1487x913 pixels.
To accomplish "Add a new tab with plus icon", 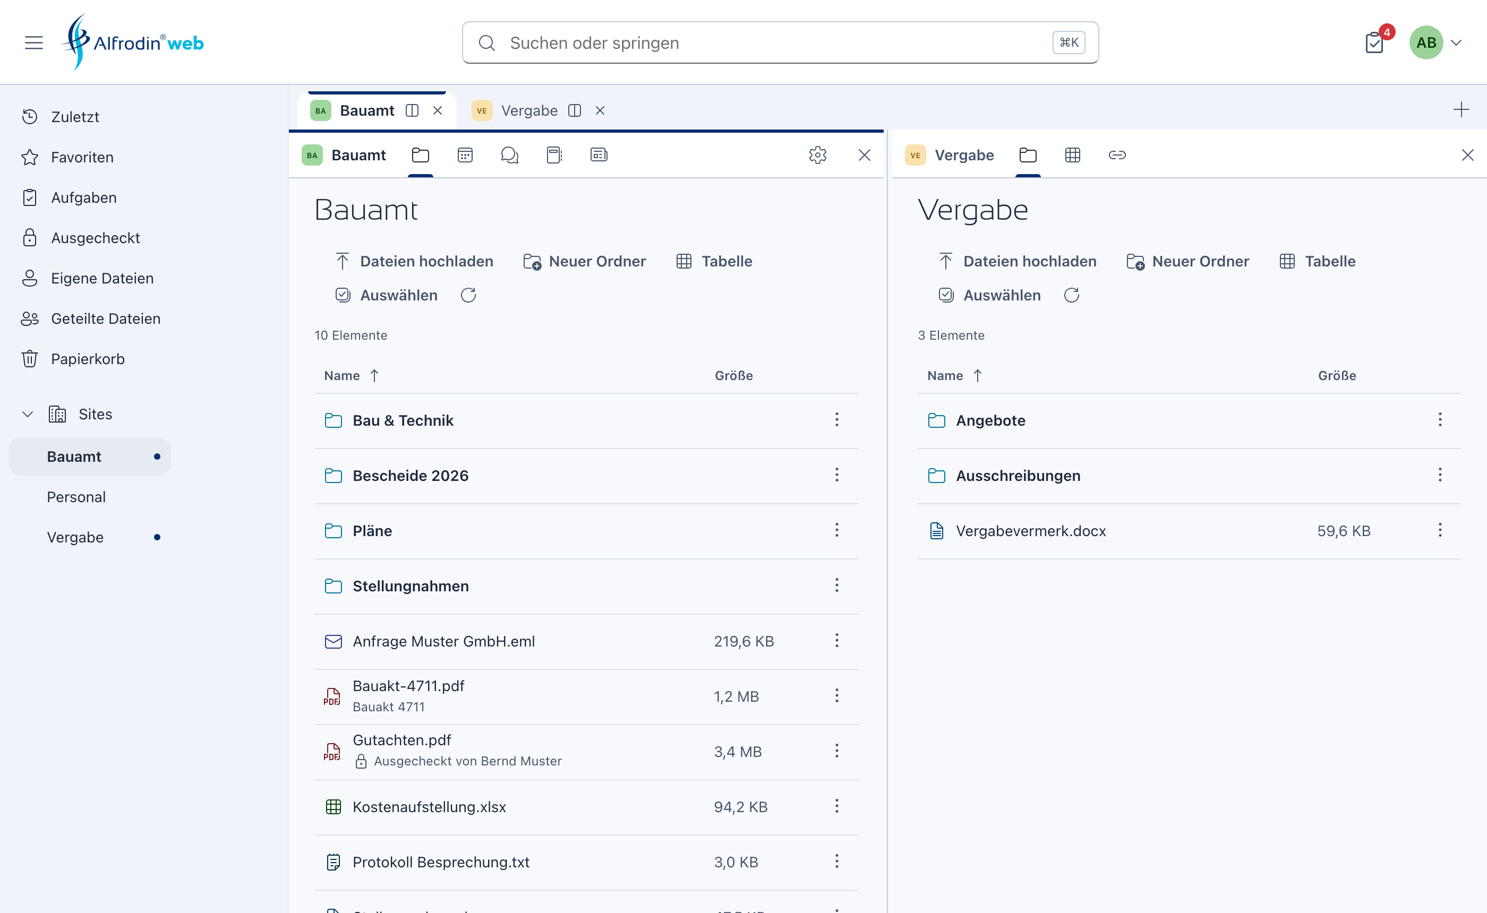I will [x=1460, y=109].
